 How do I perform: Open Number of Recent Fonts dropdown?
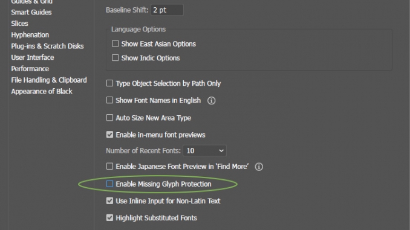[x=204, y=151]
